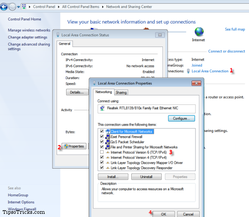Uncheck Client for Microsoft Networks
This screenshot has height=217, width=249.
click(x=102, y=131)
